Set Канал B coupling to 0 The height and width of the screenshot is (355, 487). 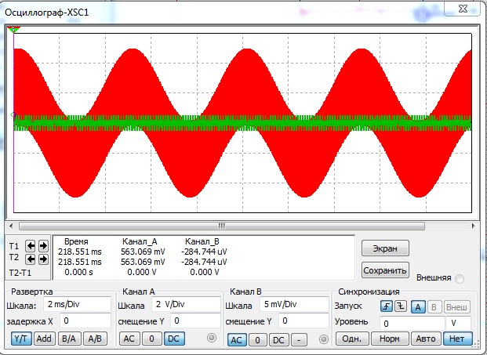[257, 340]
